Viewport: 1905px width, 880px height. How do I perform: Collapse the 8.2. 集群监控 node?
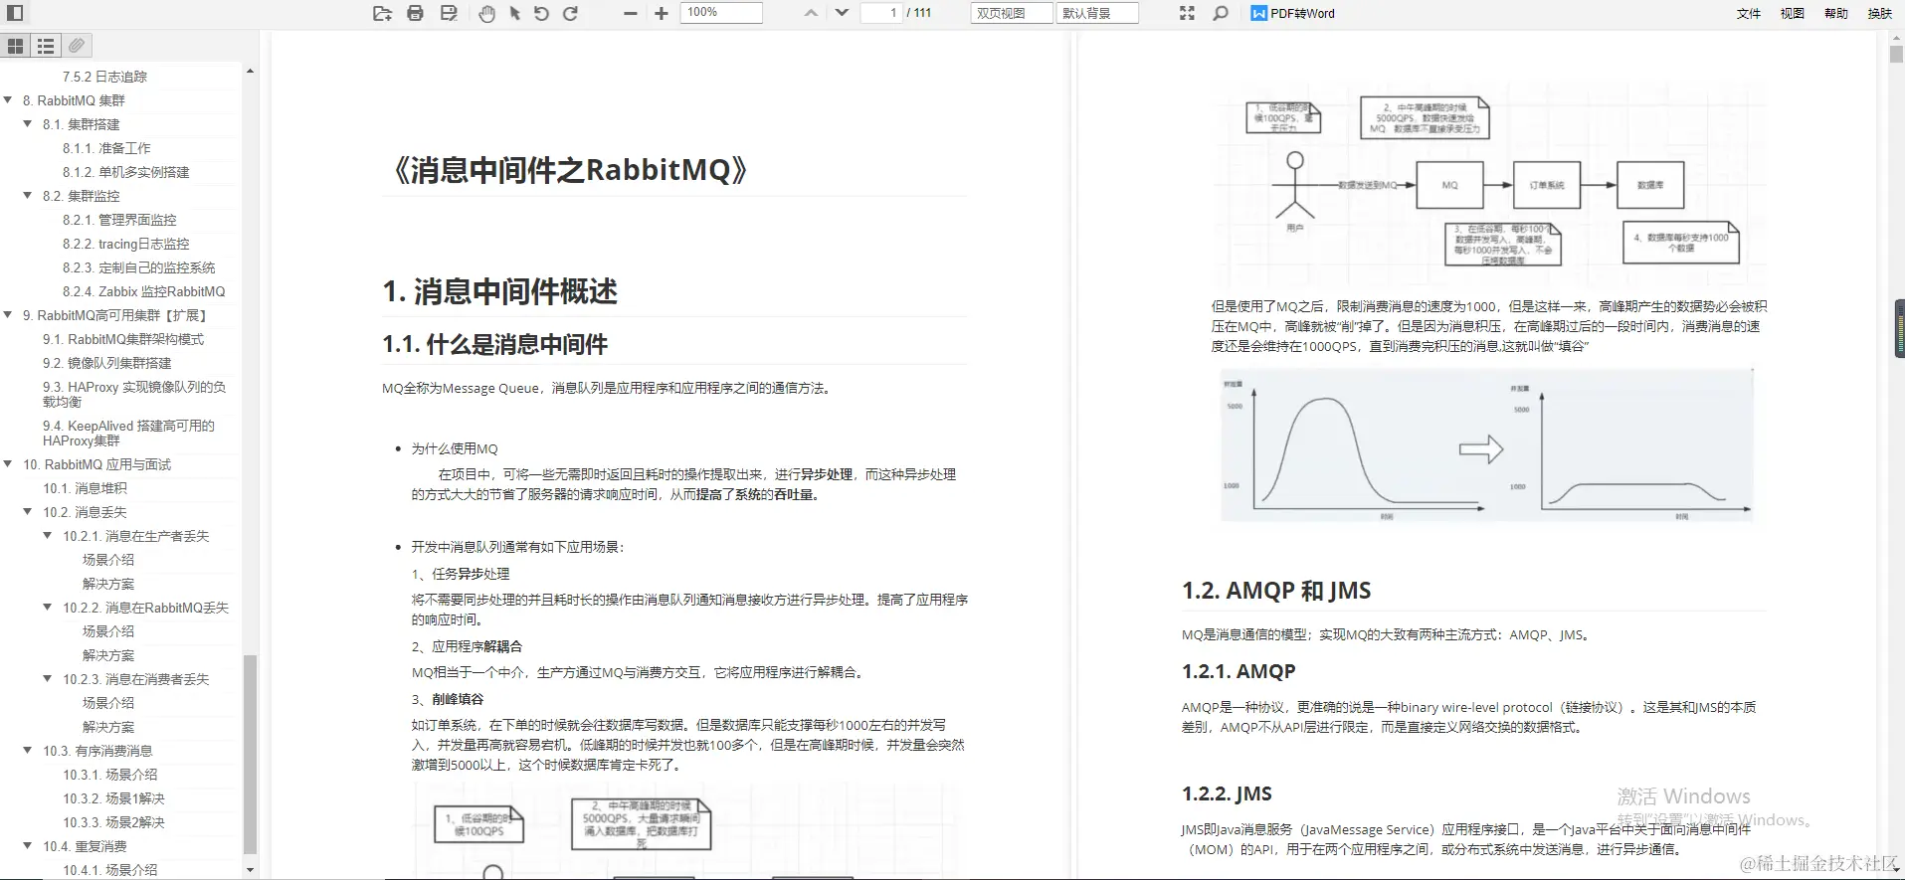point(28,196)
